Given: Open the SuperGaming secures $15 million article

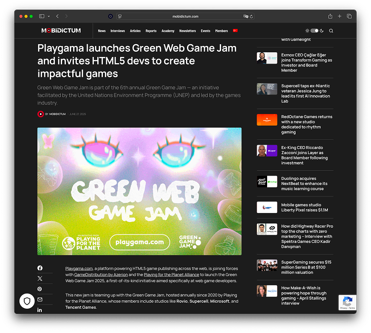Looking at the screenshot, I should pos(306,267).
